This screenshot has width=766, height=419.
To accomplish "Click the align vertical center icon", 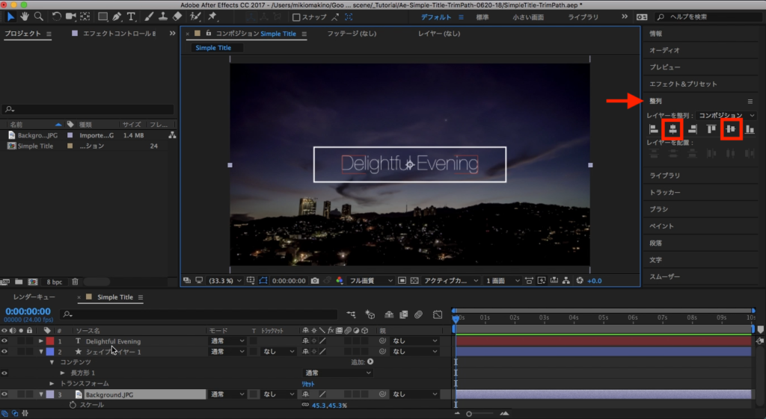I will tap(730, 130).
